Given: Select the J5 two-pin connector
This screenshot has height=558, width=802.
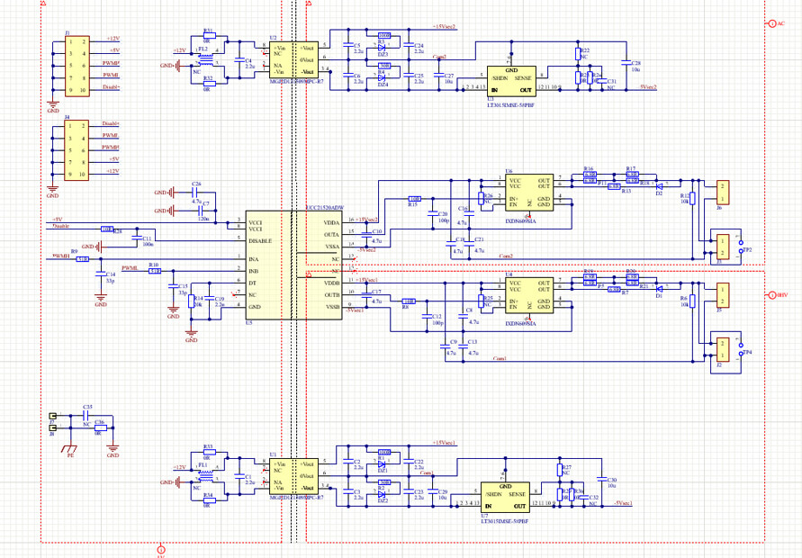Looking at the screenshot, I should [x=723, y=295].
